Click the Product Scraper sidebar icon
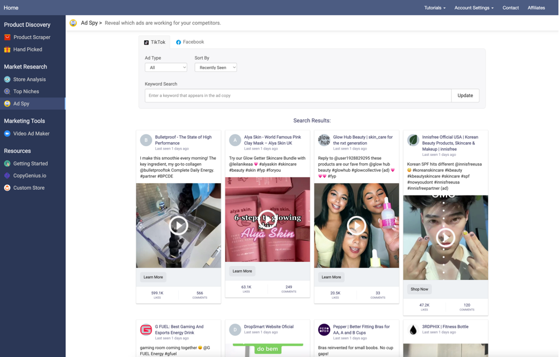The image size is (559, 357). tap(7, 37)
